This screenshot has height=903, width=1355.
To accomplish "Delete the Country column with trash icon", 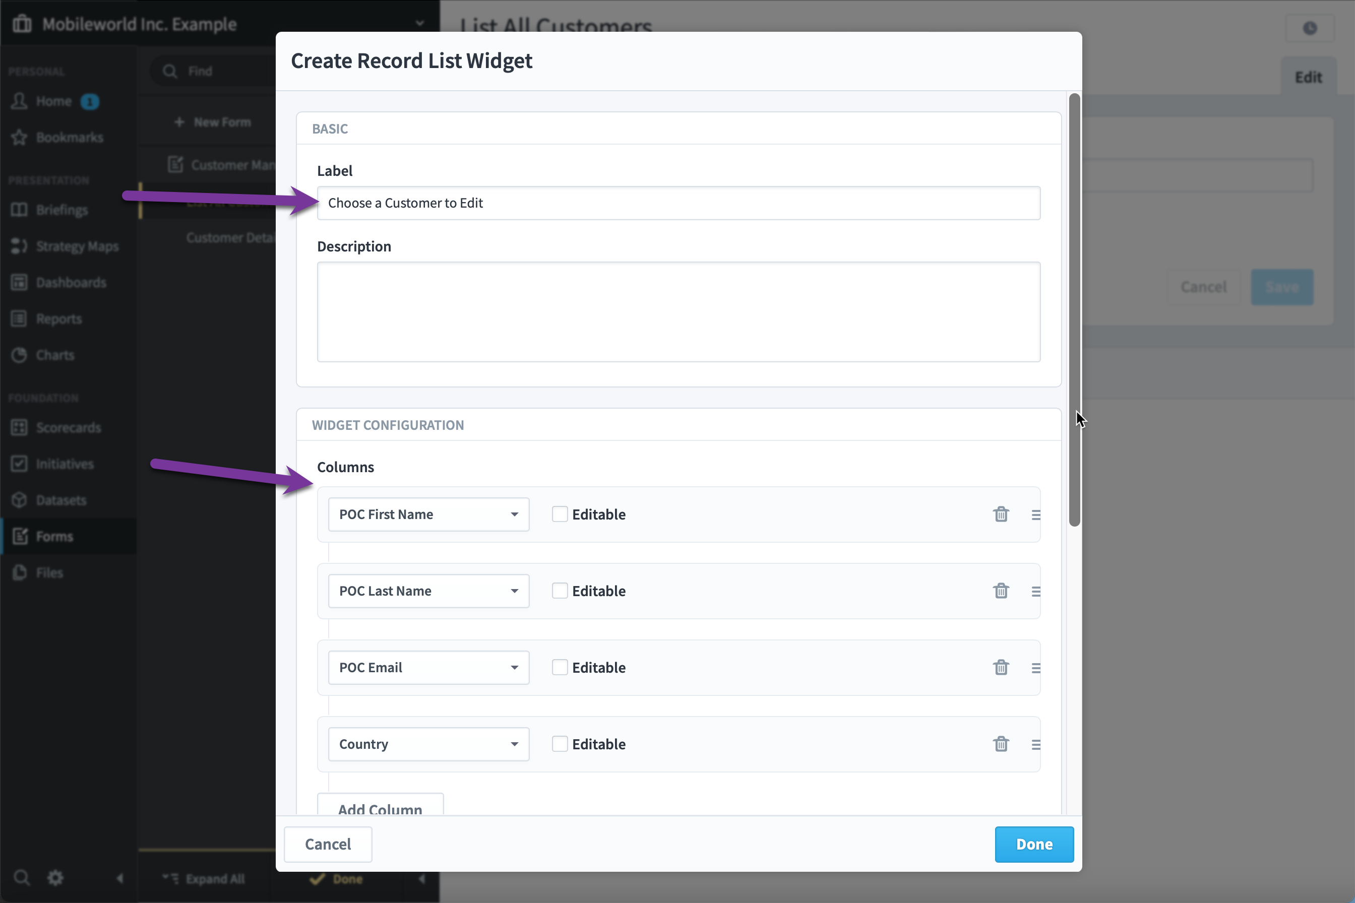I will (1001, 744).
